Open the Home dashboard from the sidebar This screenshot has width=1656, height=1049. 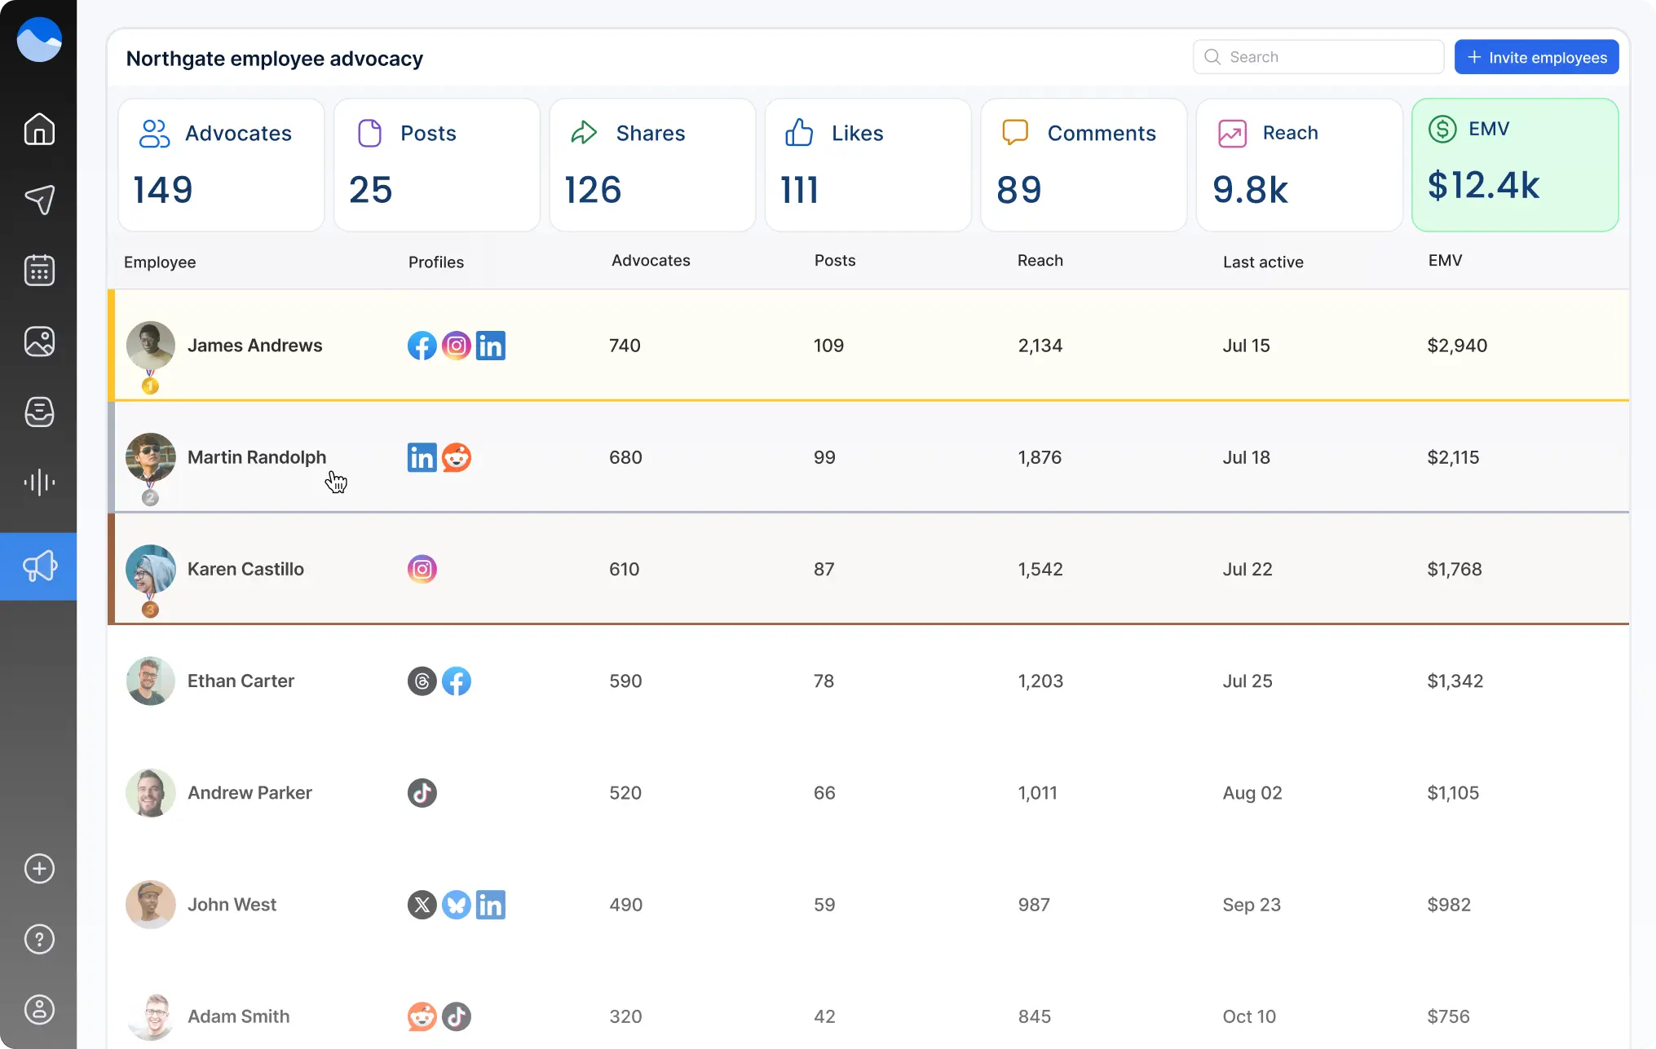38,130
